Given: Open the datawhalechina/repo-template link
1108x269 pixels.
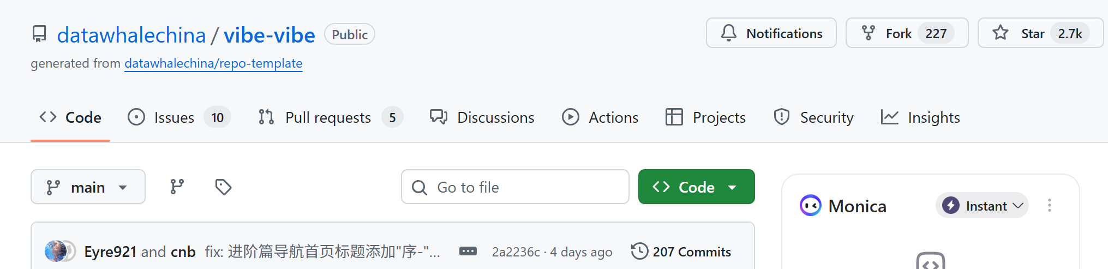Looking at the screenshot, I should click(x=213, y=63).
